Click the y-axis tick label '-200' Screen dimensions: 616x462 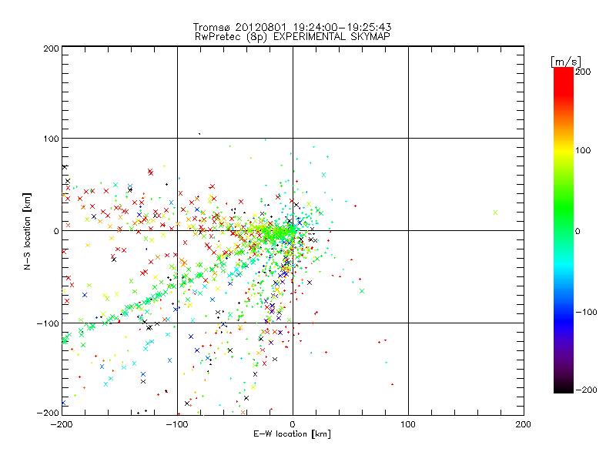pyautogui.click(x=48, y=413)
